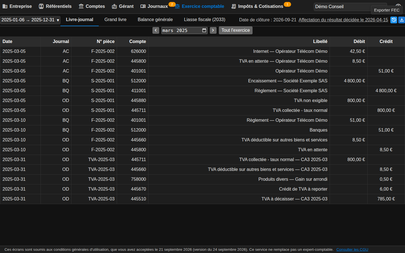
Task: Click the Tout l'exercice button
Action: tap(235, 30)
